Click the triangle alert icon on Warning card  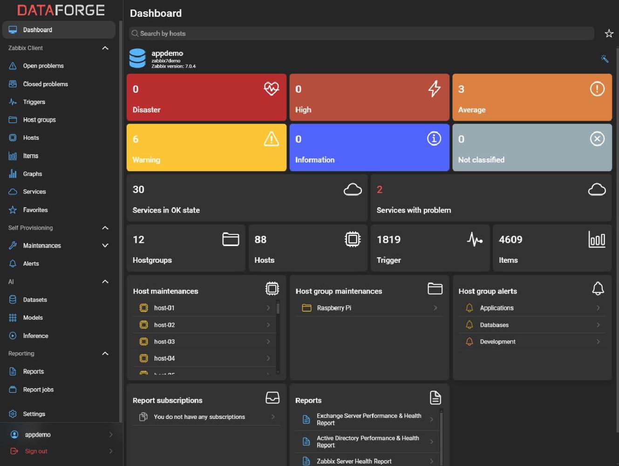point(272,138)
